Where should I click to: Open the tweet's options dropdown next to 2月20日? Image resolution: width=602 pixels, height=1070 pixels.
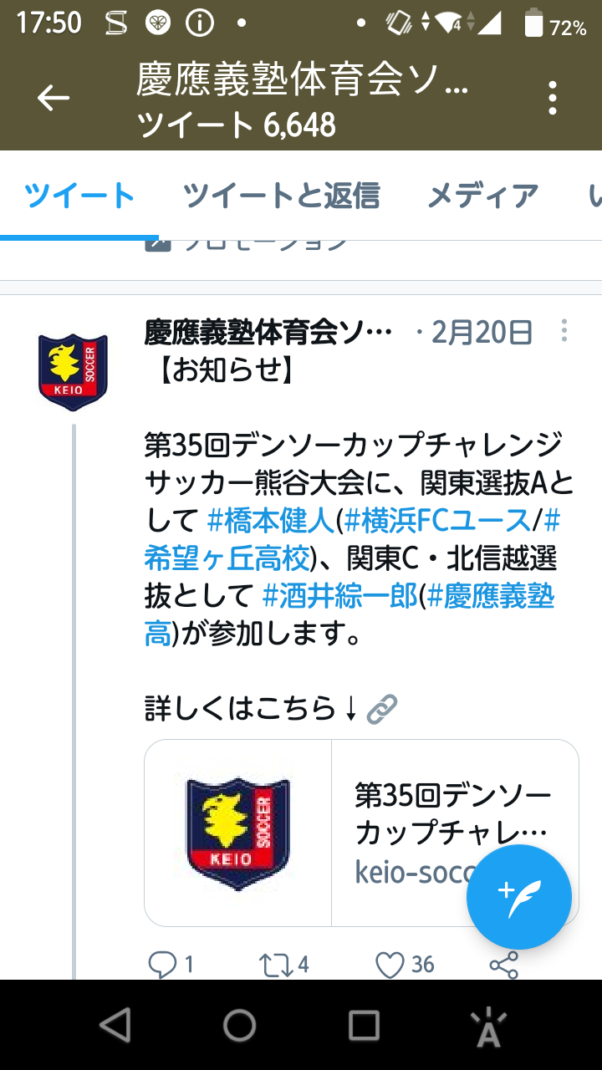click(565, 331)
